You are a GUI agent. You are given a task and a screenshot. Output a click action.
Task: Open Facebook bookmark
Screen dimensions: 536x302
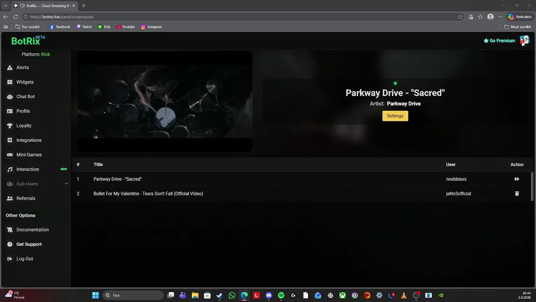pyautogui.click(x=60, y=27)
